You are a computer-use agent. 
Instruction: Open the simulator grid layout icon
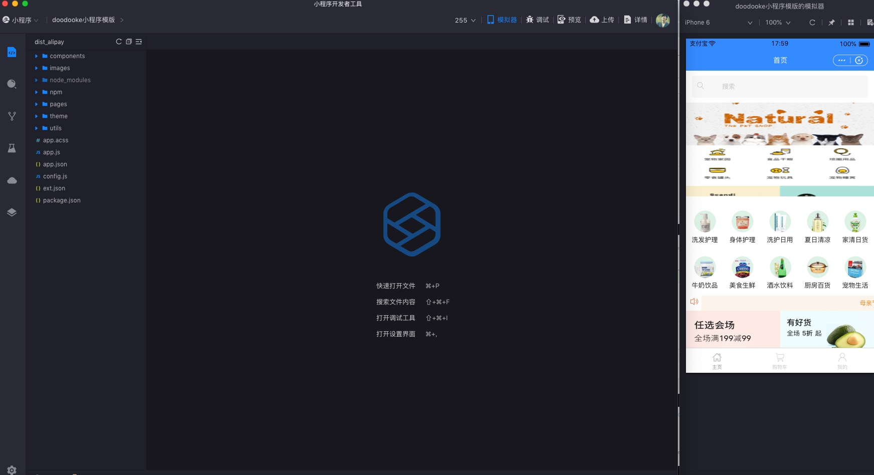click(851, 23)
